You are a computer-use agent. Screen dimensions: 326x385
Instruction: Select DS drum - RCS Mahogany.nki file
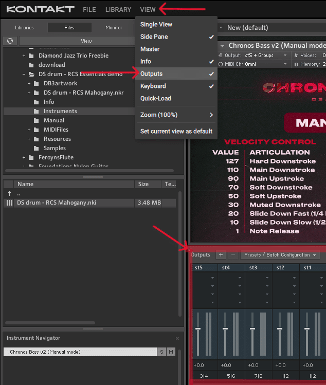coord(89,203)
